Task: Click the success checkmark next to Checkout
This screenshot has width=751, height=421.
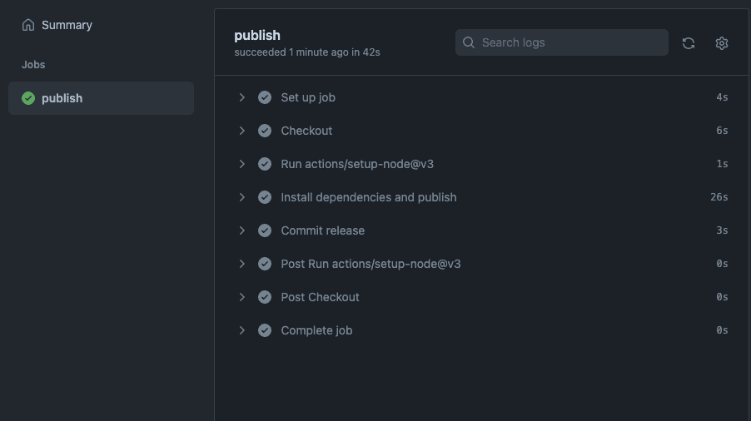Action: (x=265, y=131)
